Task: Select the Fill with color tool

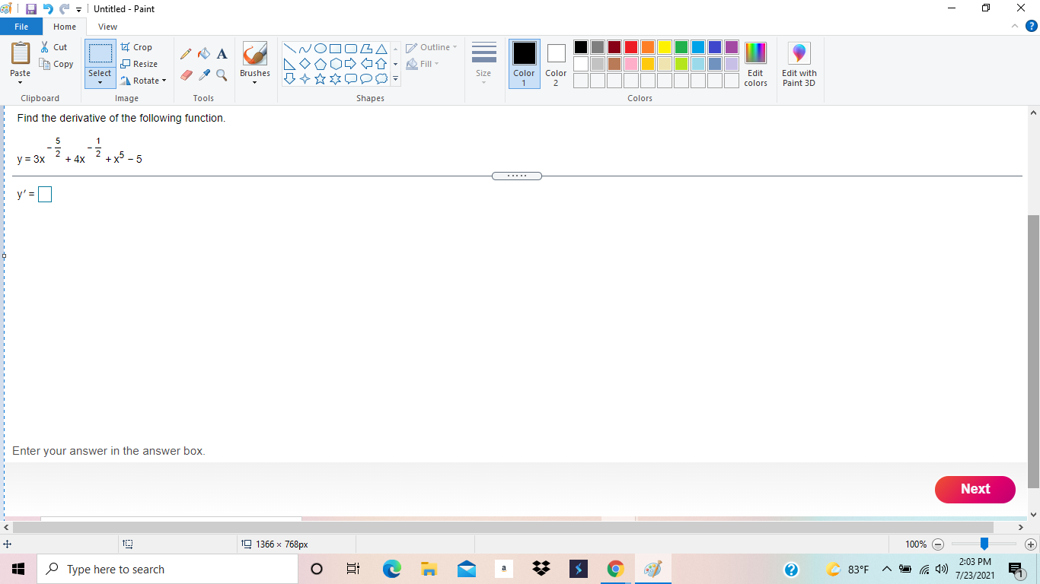Action: click(203, 53)
